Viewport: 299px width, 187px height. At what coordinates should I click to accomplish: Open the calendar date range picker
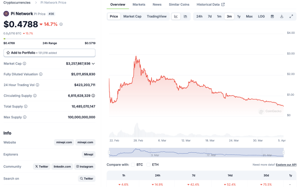(x=272, y=16)
